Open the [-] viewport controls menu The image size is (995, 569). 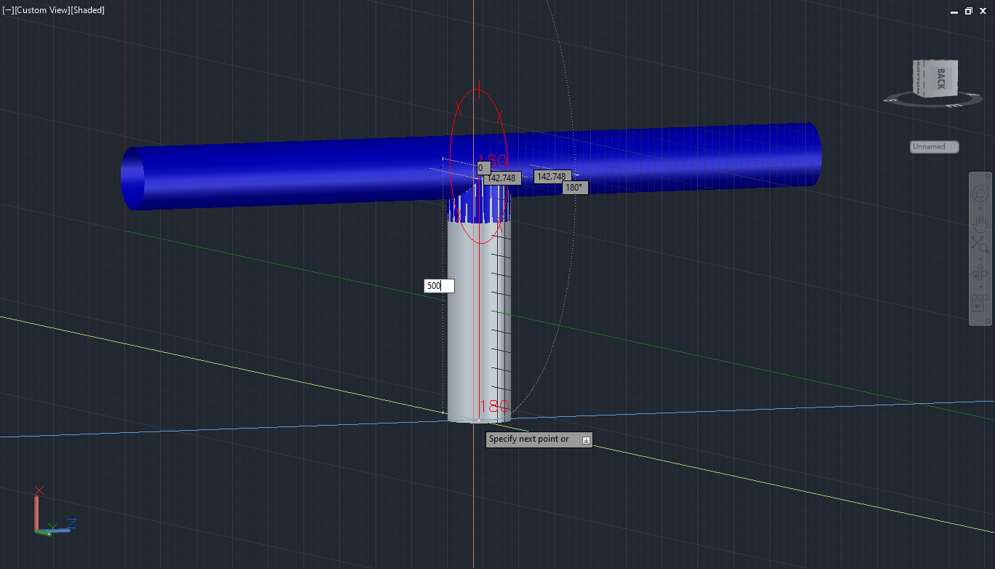8,10
